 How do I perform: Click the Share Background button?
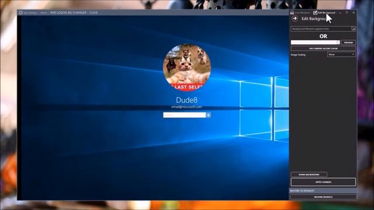pos(309,174)
